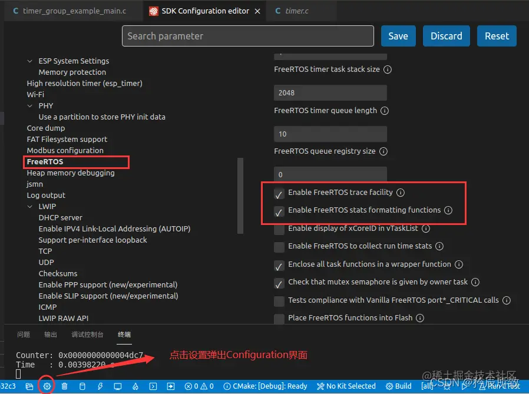Click the flame build-flash-monitor icon
529x394 pixels.
click(x=135, y=386)
